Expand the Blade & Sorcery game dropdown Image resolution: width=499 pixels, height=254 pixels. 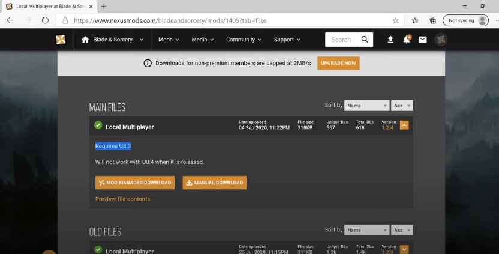pyautogui.click(x=142, y=40)
